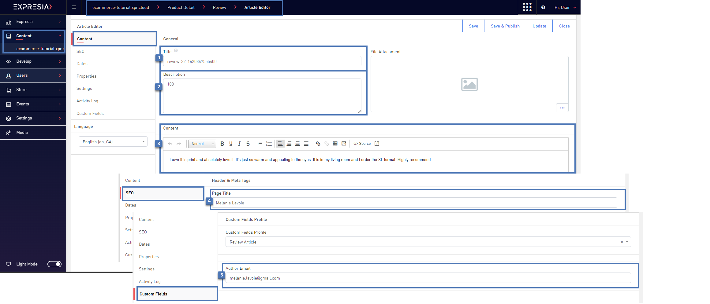
Task: Toggle bold formatting in content editor
Action: click(222, 144)
